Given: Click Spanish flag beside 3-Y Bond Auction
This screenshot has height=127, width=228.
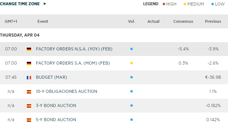Looking at the screenshot, I should tap(29, 106).
